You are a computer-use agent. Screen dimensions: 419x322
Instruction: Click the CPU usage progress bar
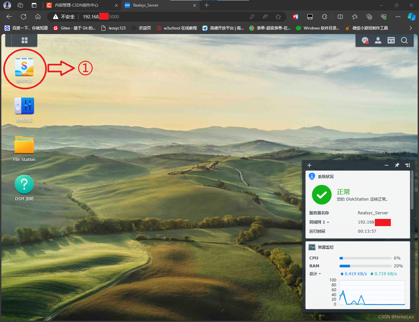365,258
